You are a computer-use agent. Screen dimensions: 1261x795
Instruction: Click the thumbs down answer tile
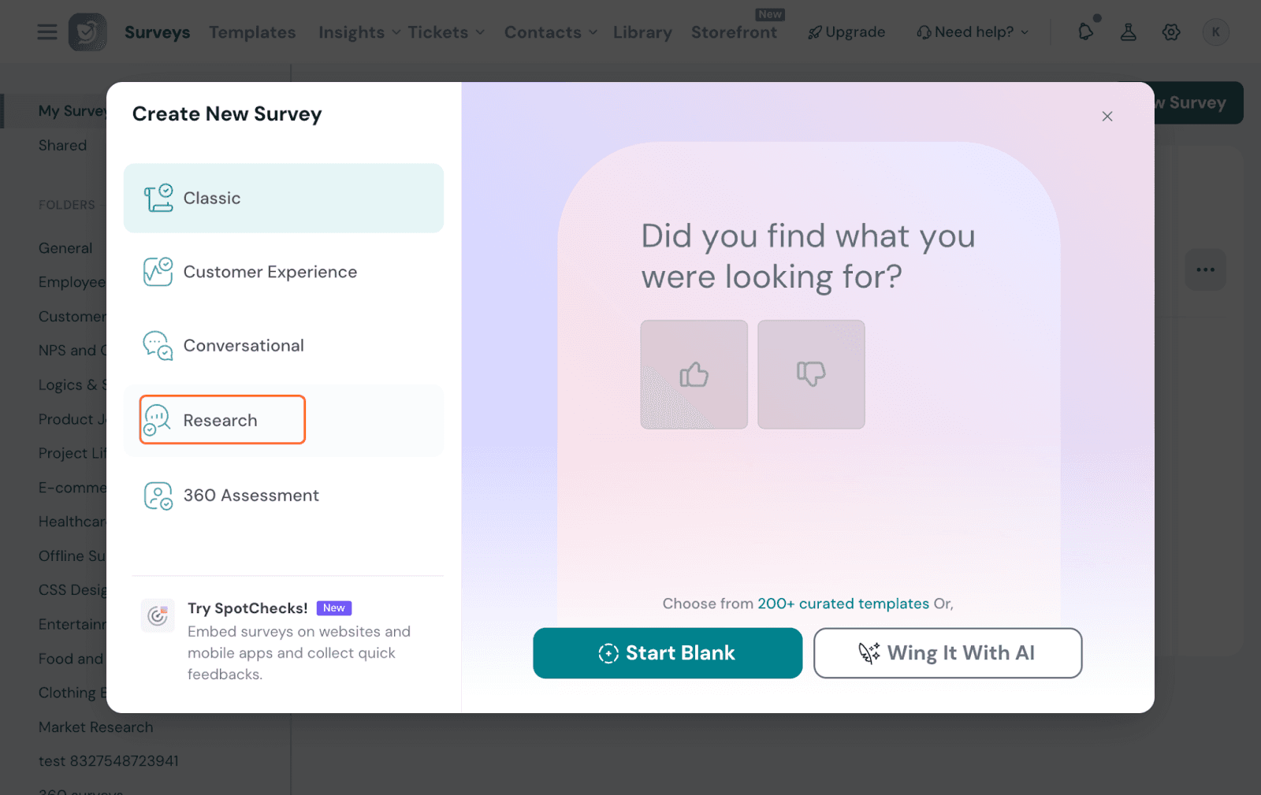coord(811,374)
